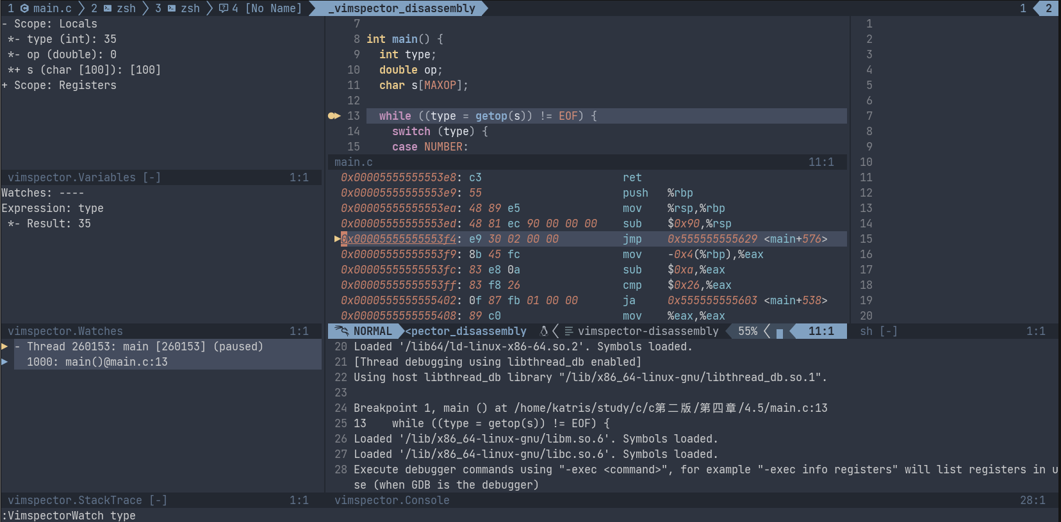Expand the s (char [100]) variable
The width and height of the screenshot is (1061, 522).
coord(84,70)
